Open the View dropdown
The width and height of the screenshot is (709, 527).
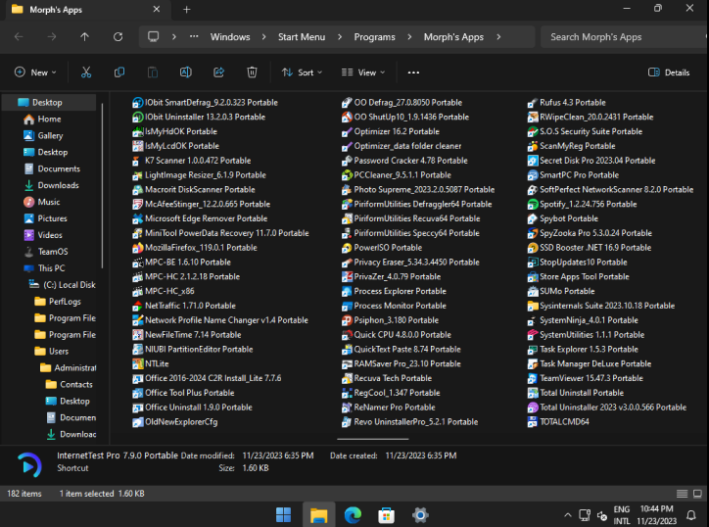[363, 72]
